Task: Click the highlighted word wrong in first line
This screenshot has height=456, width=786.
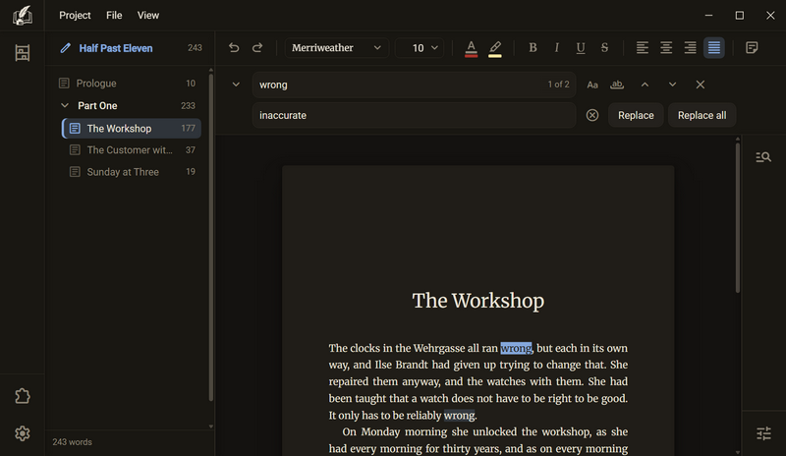Action: (x=516, y=348)
